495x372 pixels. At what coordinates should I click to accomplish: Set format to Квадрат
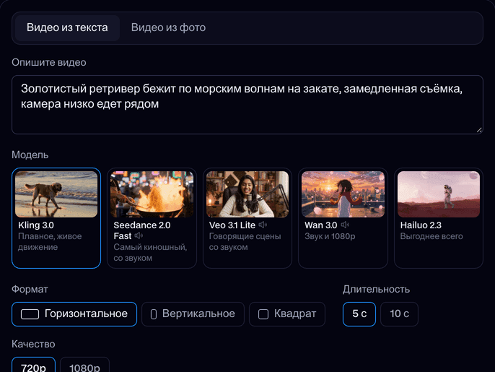[287, 314]
